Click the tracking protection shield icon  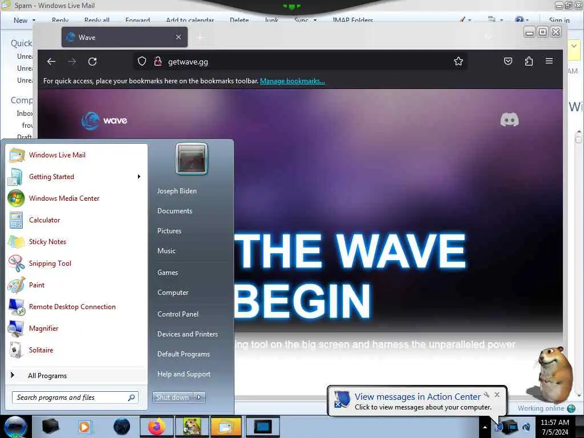click(x=141, y=61)
